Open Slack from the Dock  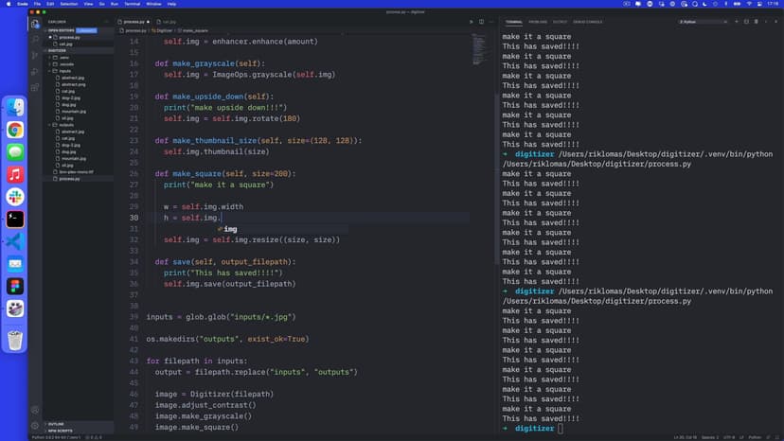15,196
